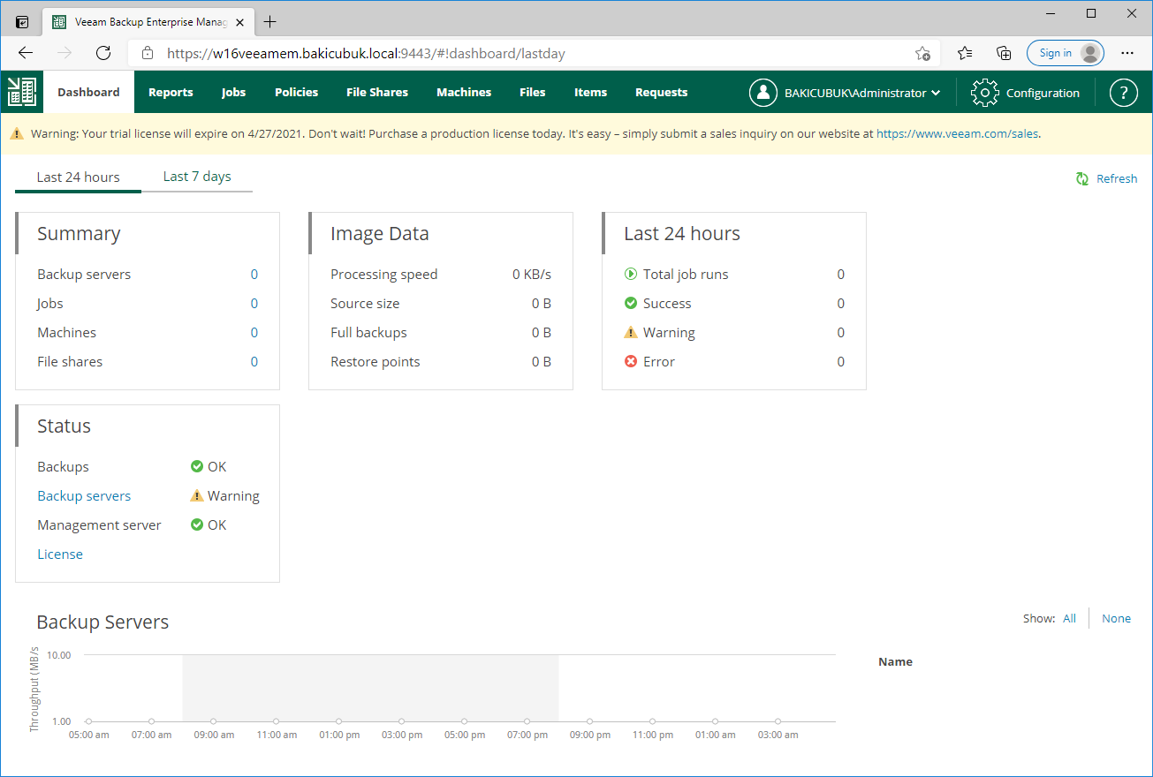Click the Refresh link

click(x=1117, y=178)
